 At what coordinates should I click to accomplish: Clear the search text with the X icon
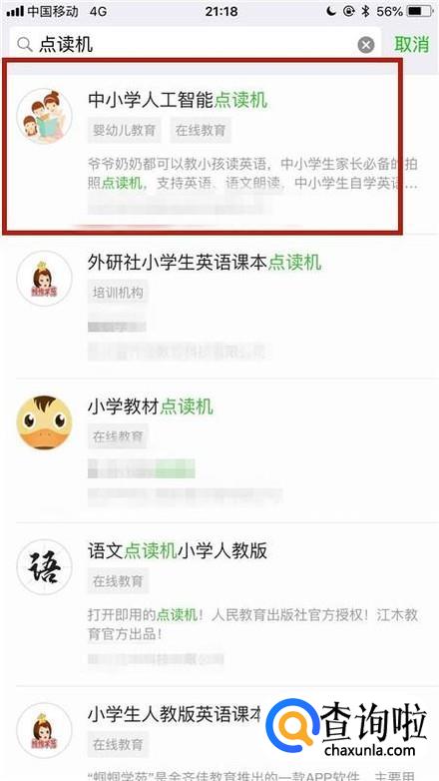click(x=366, y=45)
